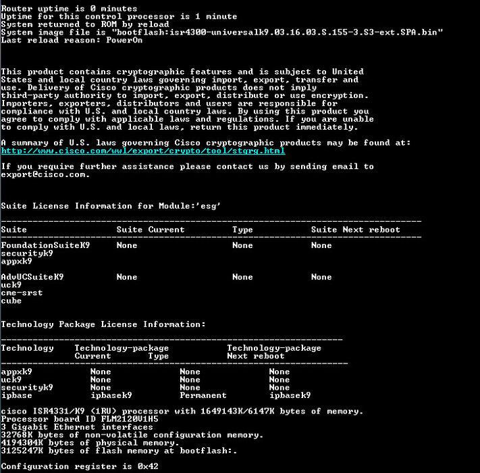Click the 'ipbasek9' value under Next reboot

(x=290, y=395)
